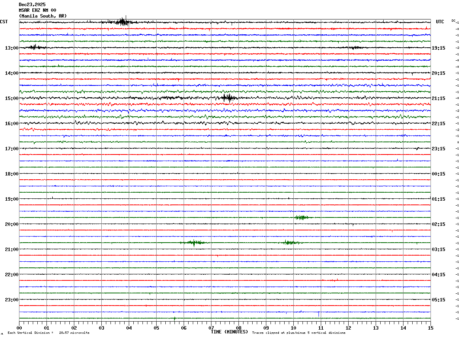Screen dimensions: 461x338
Task: Select the 21:00 CST row label
Action: pos(12,249)
